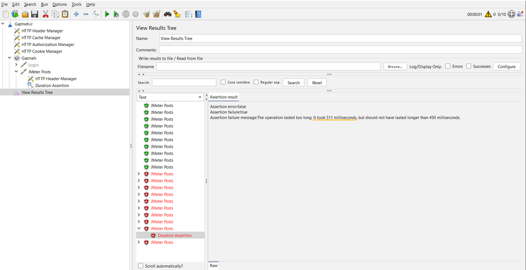Screen dimensions: 526x270
Task: Switch to the Assertion result tab
Action: point(224,97)
